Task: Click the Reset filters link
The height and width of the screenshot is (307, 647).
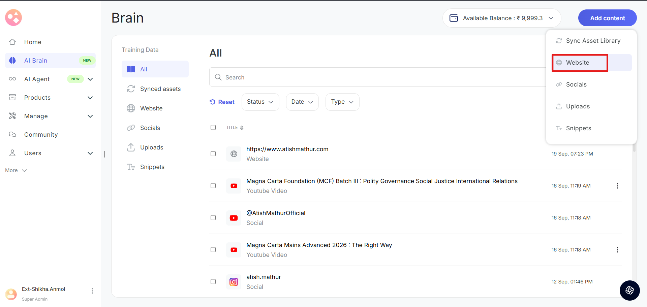Action: [222, 102]
